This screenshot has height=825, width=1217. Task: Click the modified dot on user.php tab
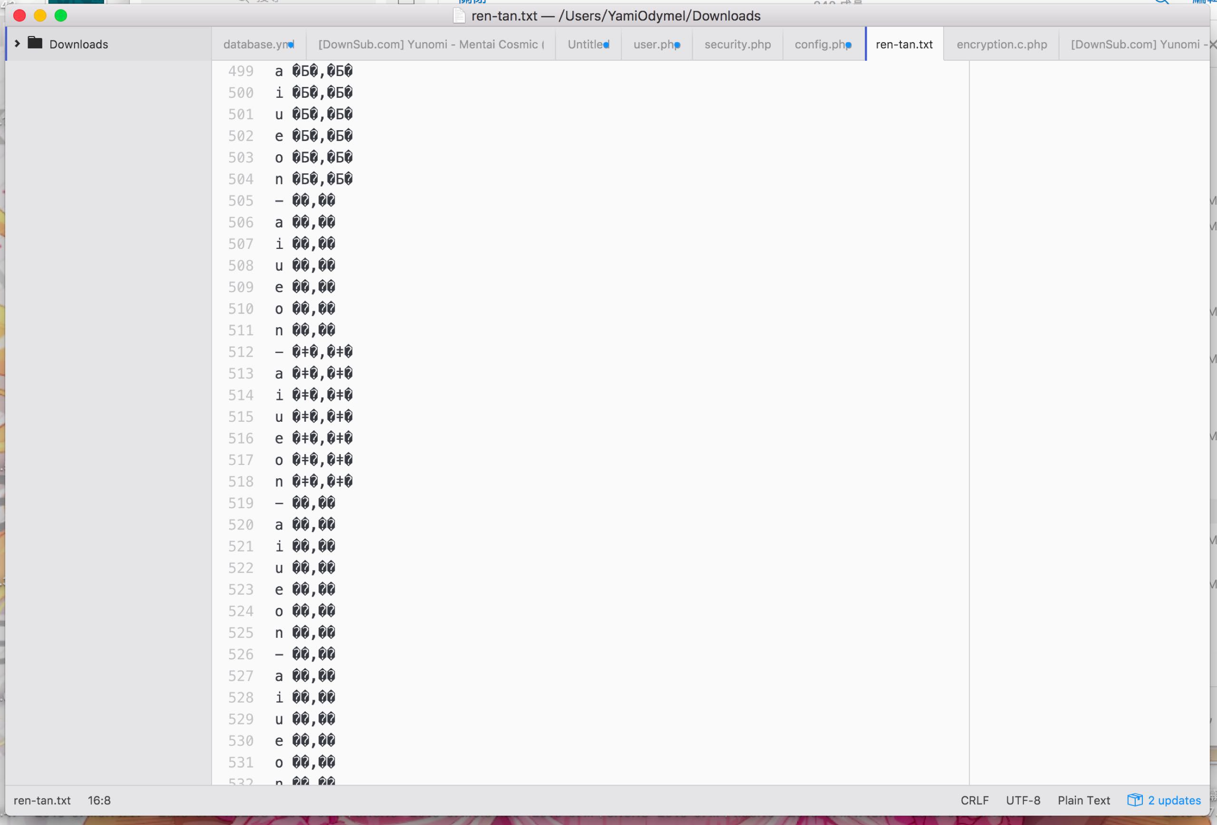(677, 45)
